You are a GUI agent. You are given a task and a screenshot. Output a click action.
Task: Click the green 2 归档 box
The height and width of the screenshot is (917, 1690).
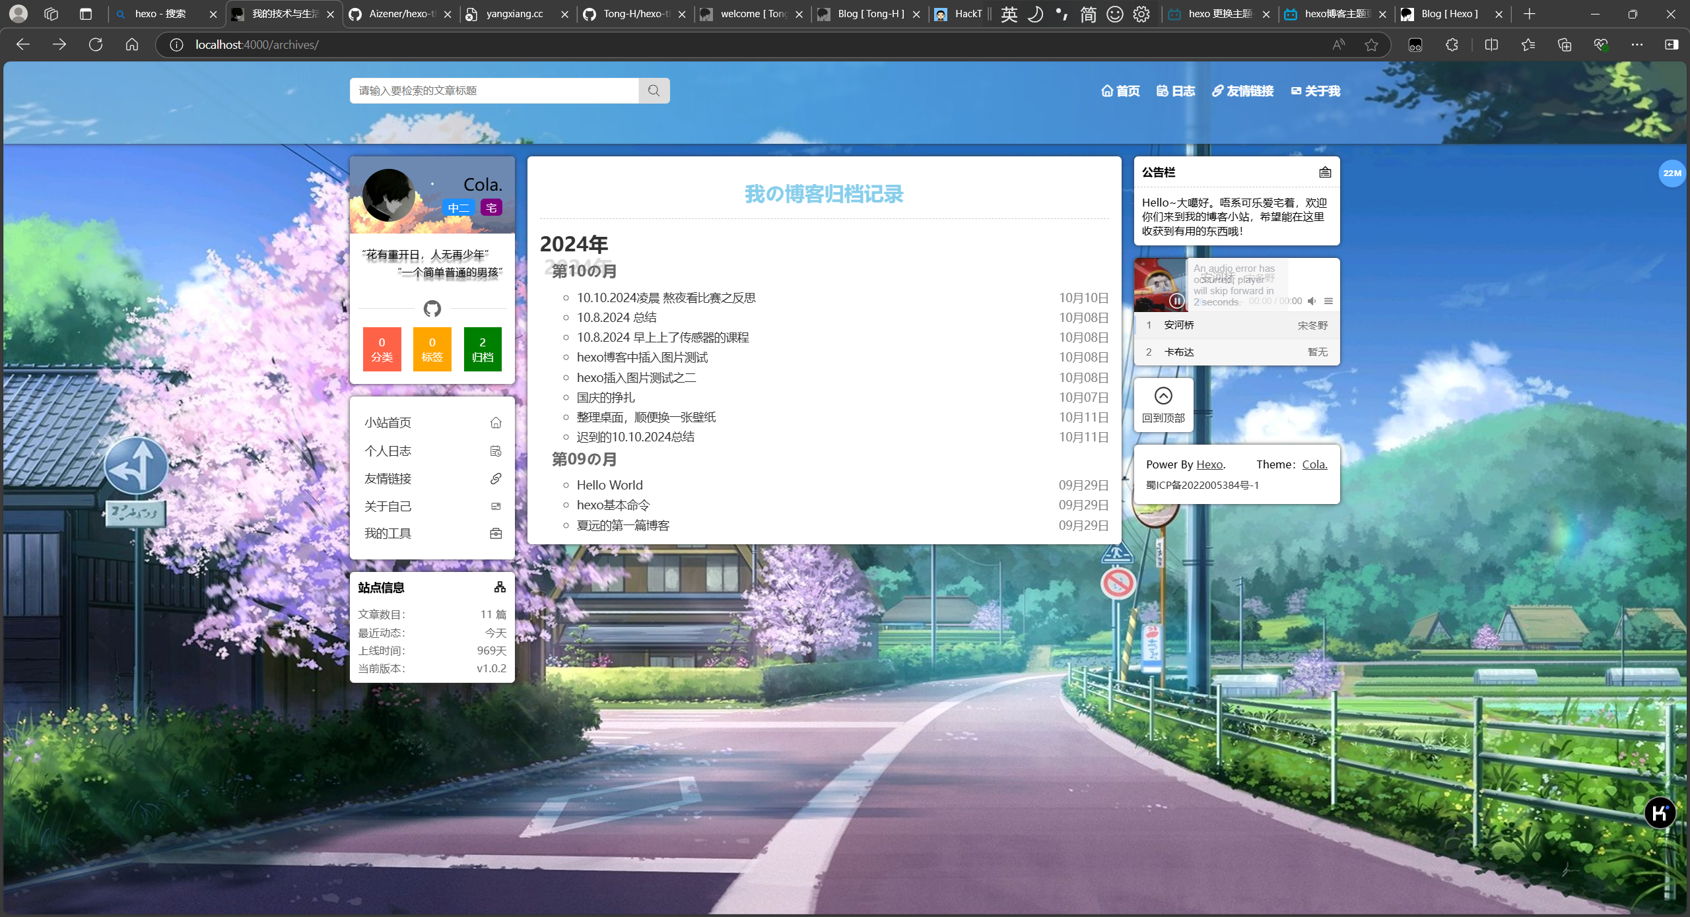click(483, 349)
